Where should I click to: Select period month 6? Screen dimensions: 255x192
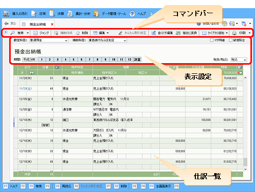(82, 60)
